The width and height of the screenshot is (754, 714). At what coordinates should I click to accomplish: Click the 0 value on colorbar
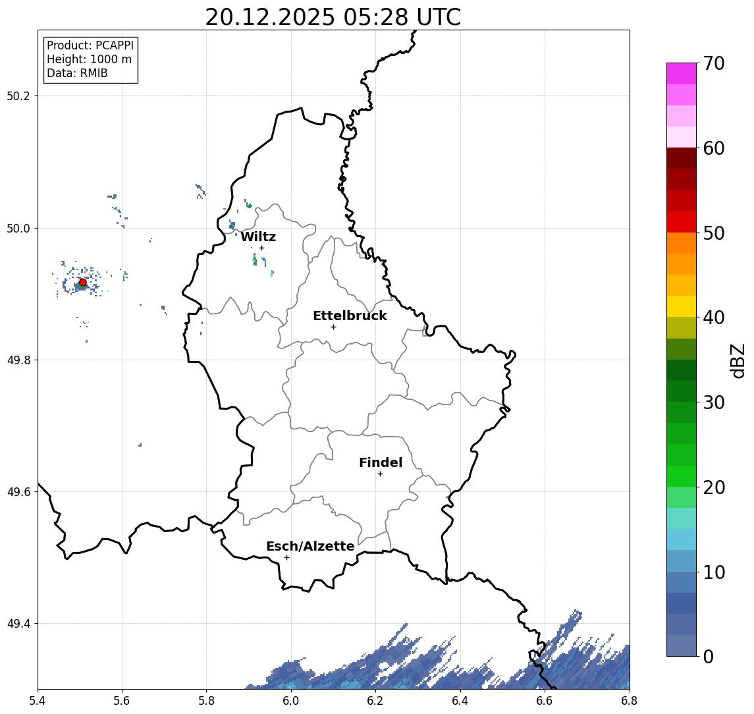point(709,656)
